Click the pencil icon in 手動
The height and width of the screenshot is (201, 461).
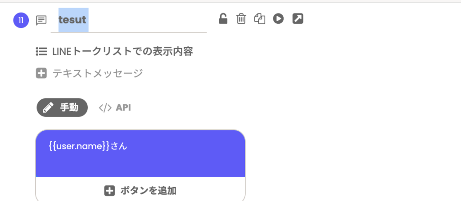[48, 107]
